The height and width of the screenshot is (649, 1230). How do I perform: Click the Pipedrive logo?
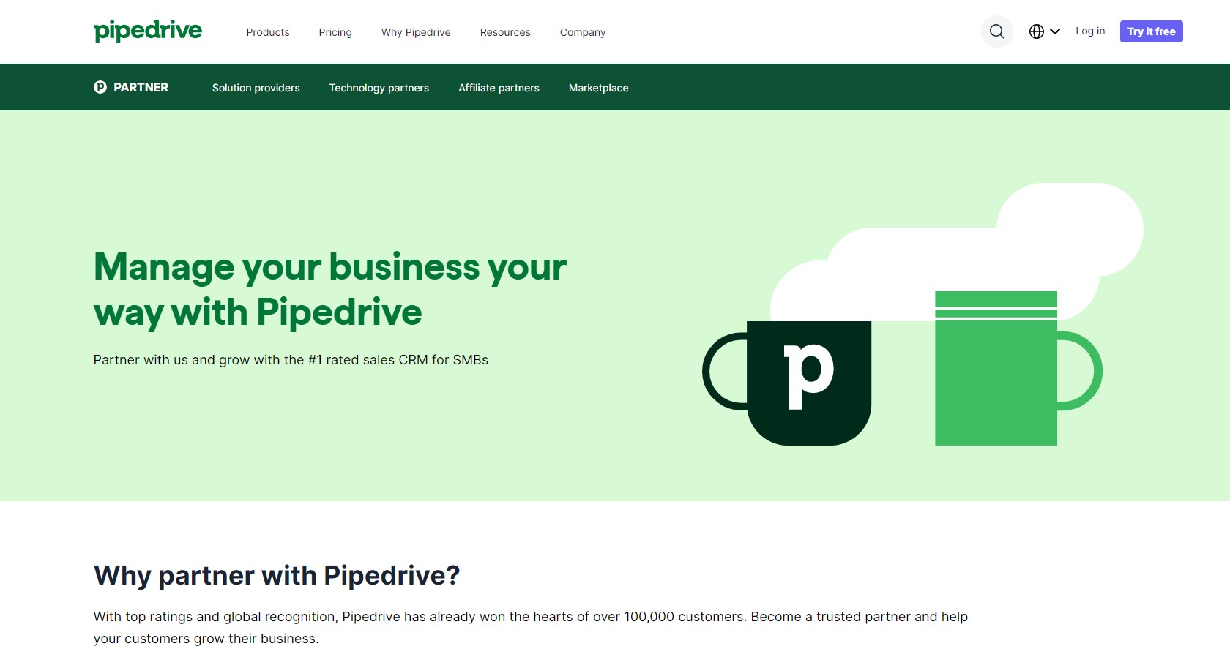[x=148, y=31]
